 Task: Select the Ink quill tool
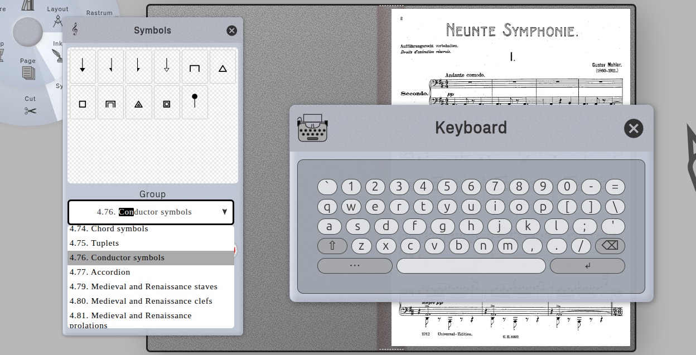[x=57, y=51]
